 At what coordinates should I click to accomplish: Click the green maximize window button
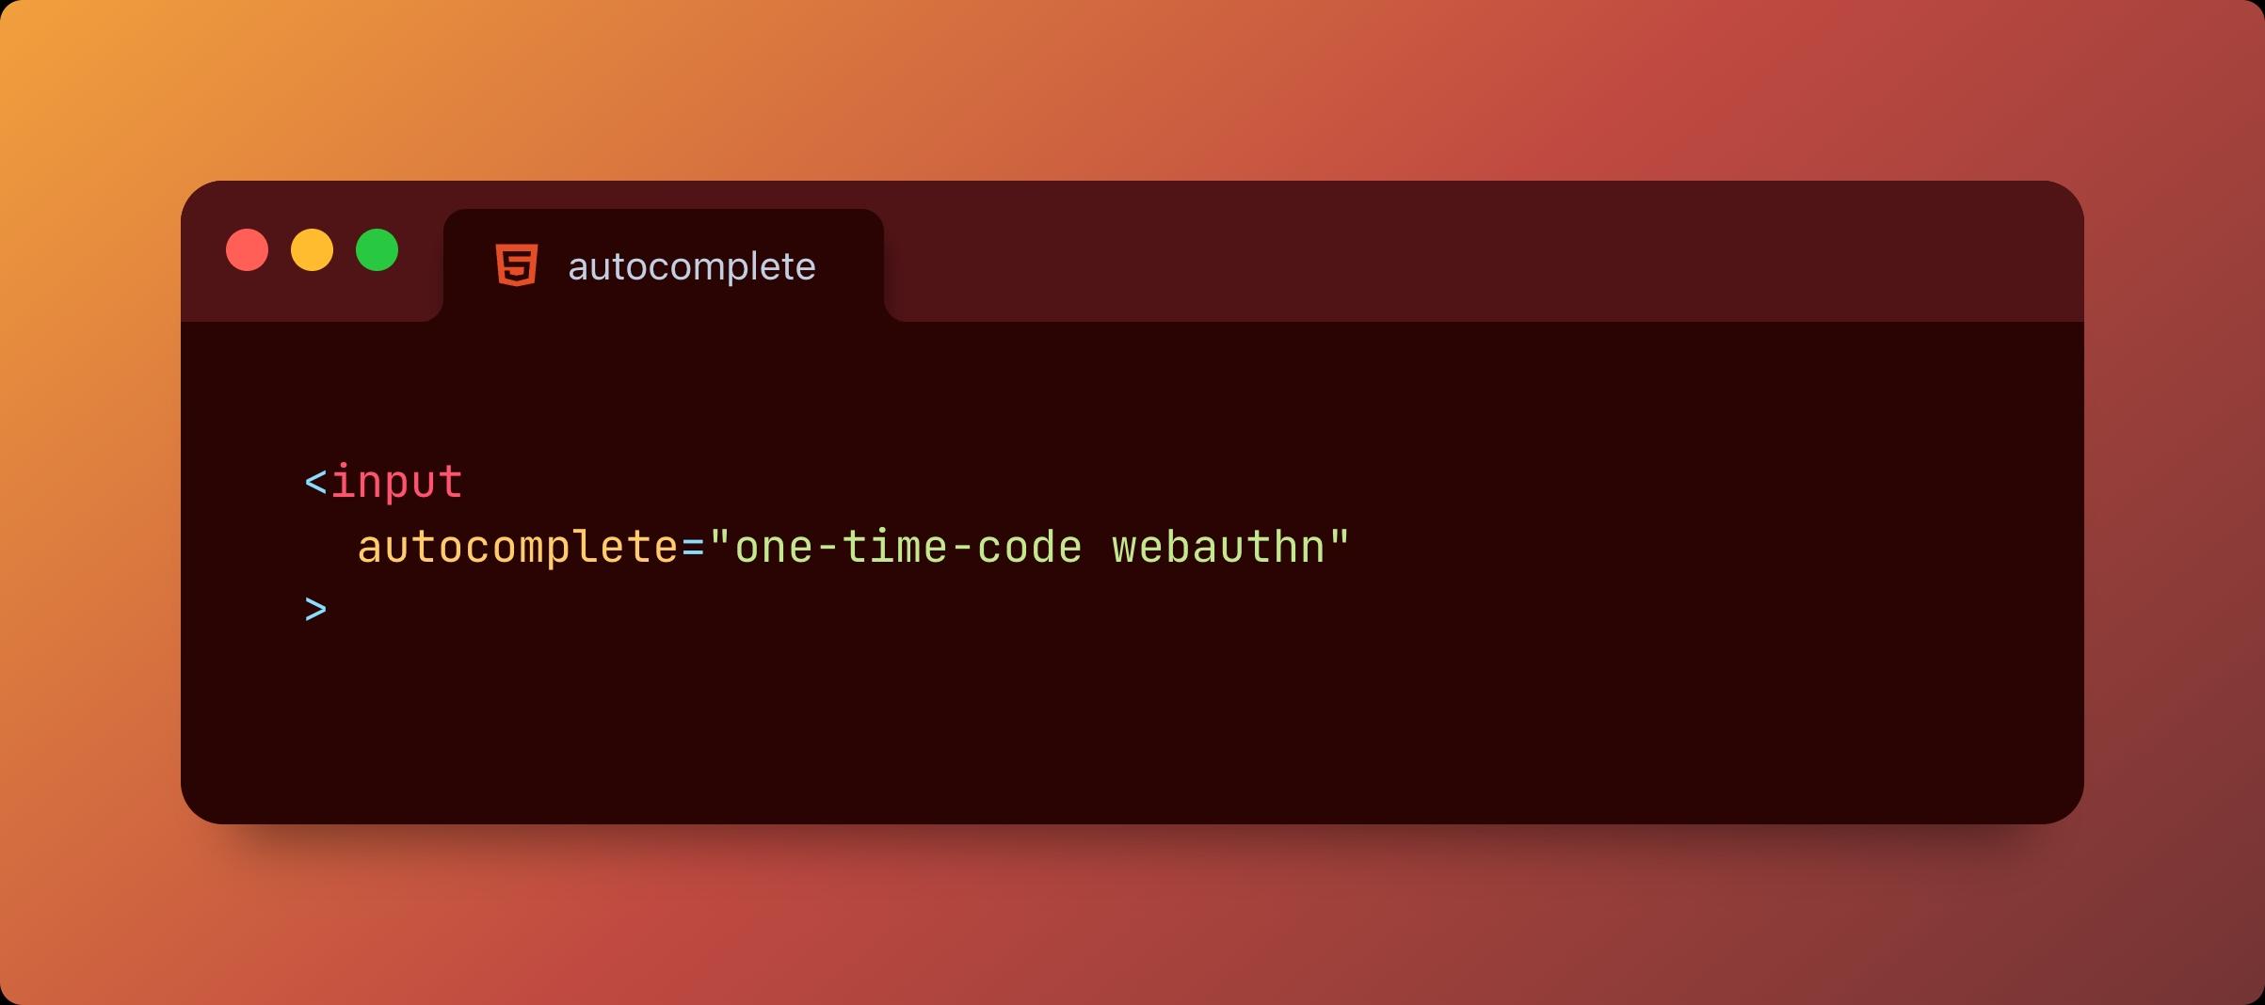[x=377, y=250]
